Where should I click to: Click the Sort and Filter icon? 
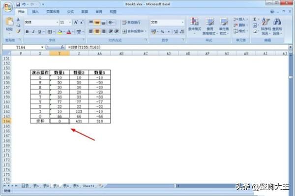click(266, 24)
